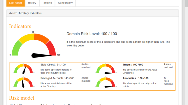Click the Trusts gauge
This screenshot has height=105, width=188.
(x=106, y=68)
